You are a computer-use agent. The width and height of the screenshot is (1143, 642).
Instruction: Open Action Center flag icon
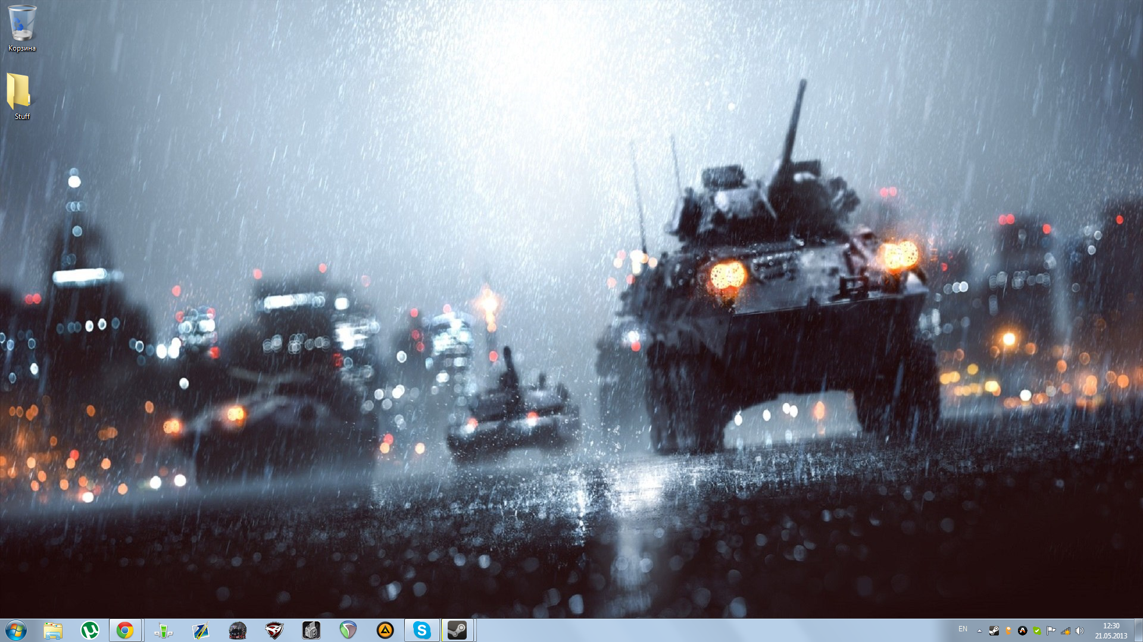[x=1051, y=631]
